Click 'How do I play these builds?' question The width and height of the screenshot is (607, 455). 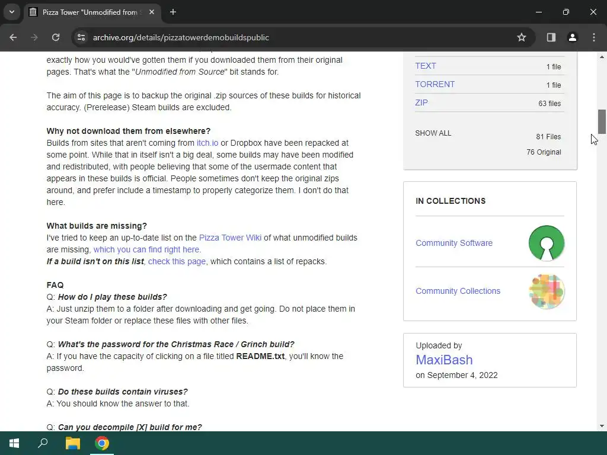coord(112,297)
